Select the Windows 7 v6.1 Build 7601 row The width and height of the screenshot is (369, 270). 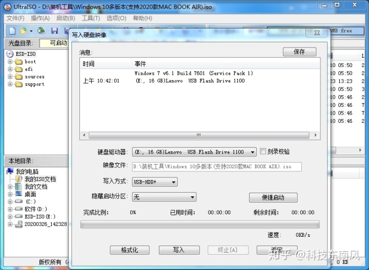click(x=200, y=73)
